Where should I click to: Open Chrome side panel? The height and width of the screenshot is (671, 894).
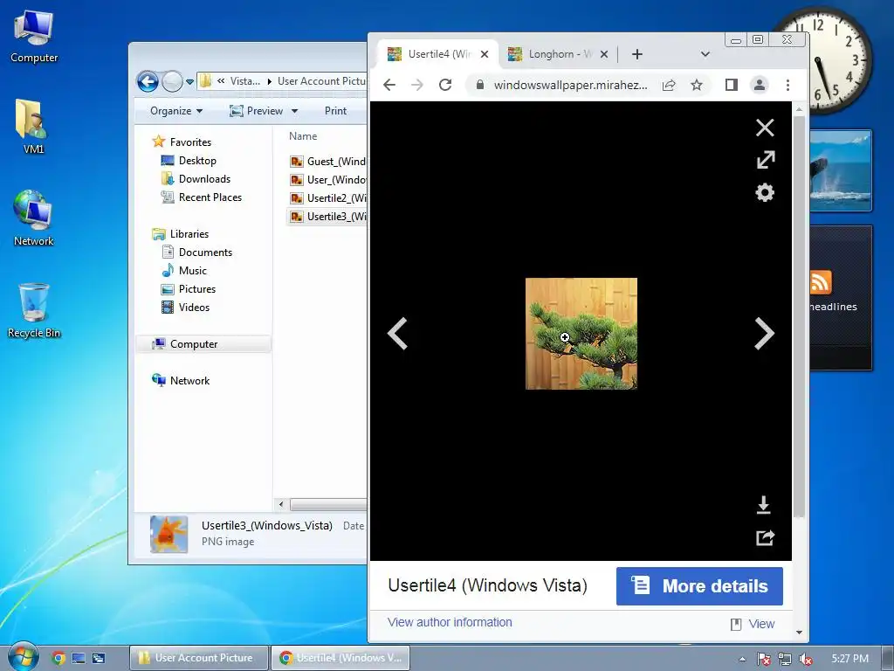[731, 85]
